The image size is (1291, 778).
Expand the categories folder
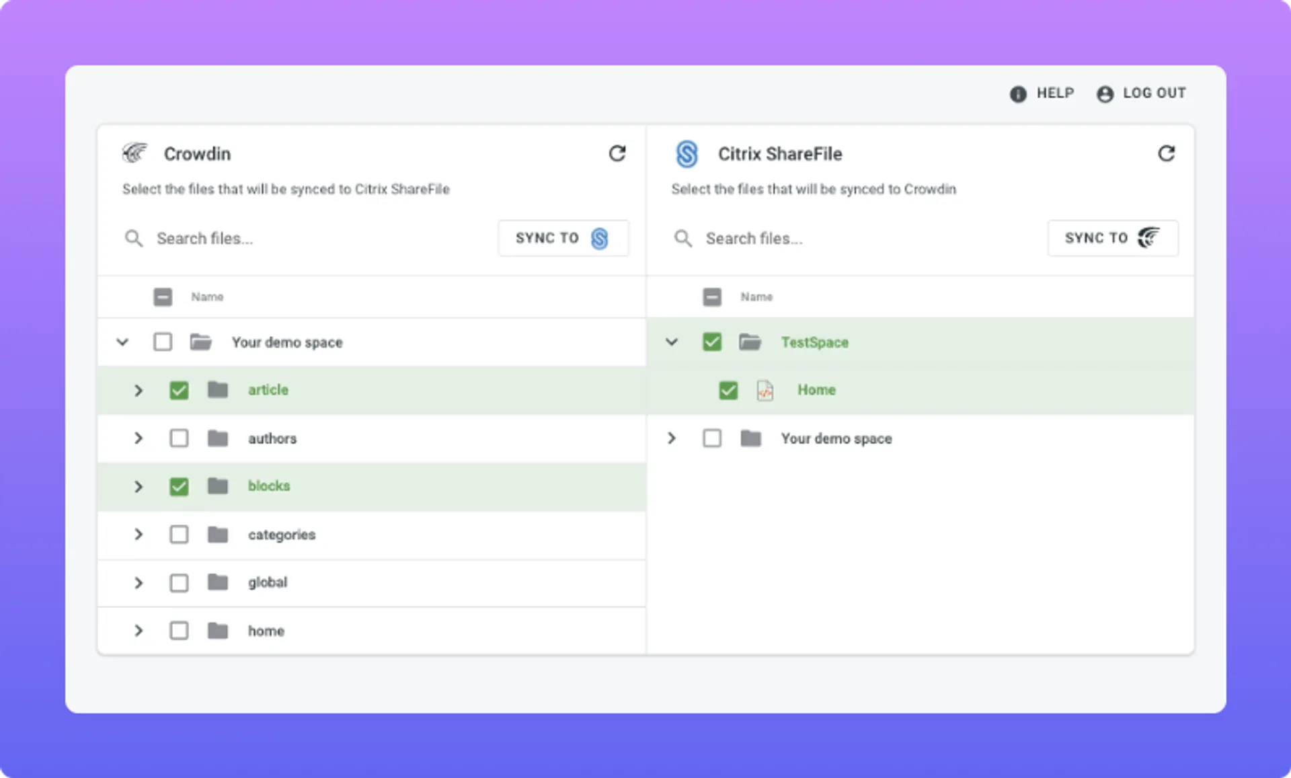139,535
